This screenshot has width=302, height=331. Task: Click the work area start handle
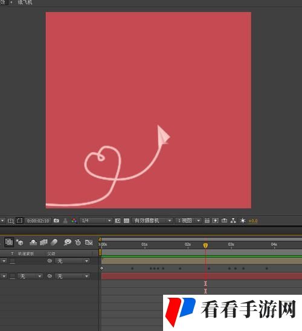tap(100, 252)
